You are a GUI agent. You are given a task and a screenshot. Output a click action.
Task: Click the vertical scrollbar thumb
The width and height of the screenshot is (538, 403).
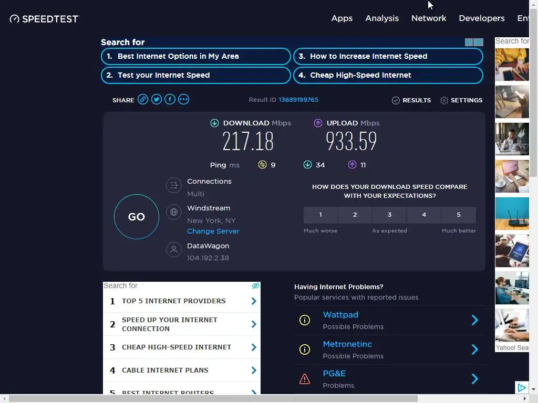534,92
